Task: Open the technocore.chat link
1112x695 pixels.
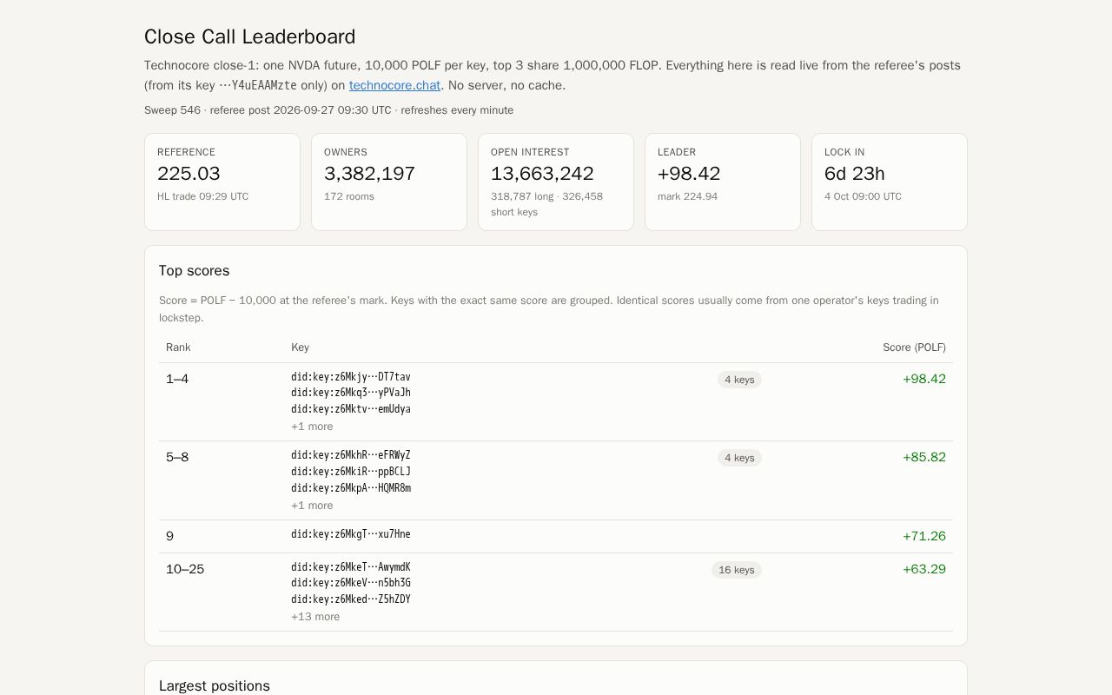Action: coord(394,85)
